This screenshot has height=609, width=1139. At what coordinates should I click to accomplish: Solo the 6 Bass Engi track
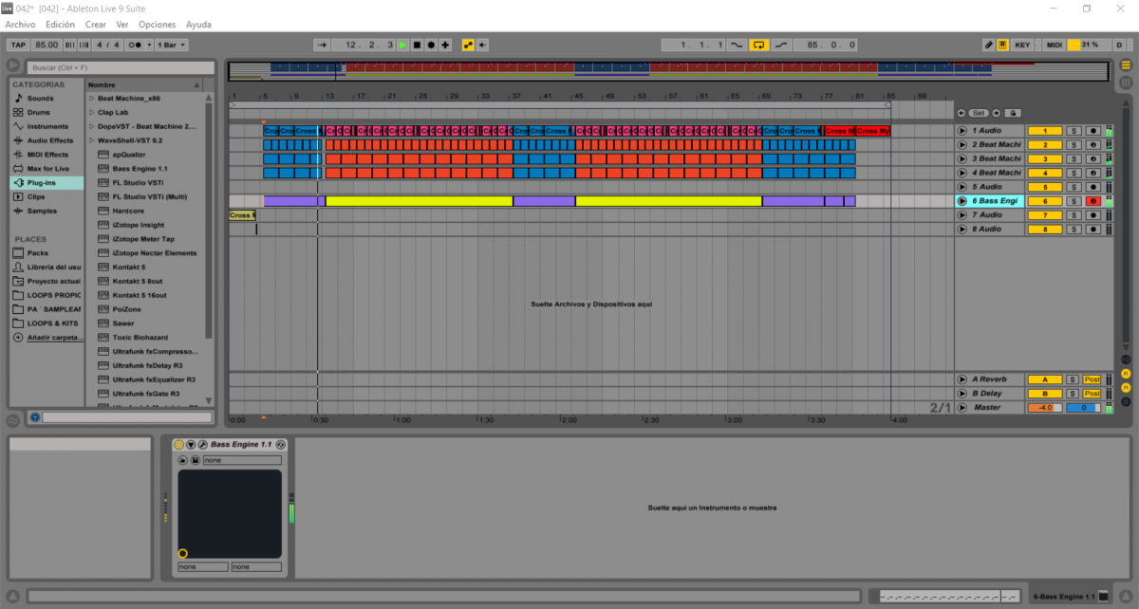(1074, 201)
